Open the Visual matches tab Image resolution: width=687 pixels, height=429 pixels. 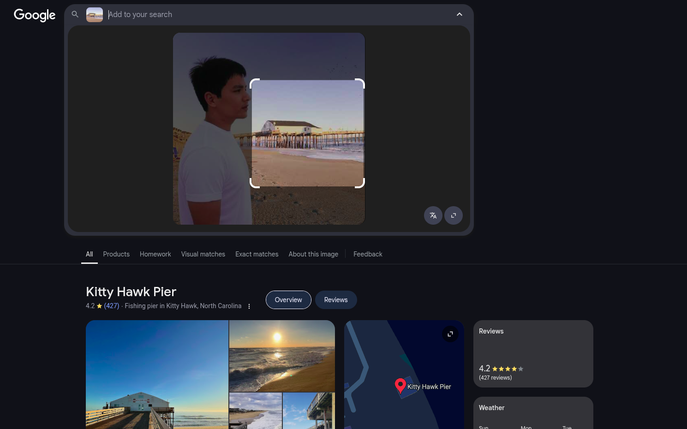click(x=203, y=254)
